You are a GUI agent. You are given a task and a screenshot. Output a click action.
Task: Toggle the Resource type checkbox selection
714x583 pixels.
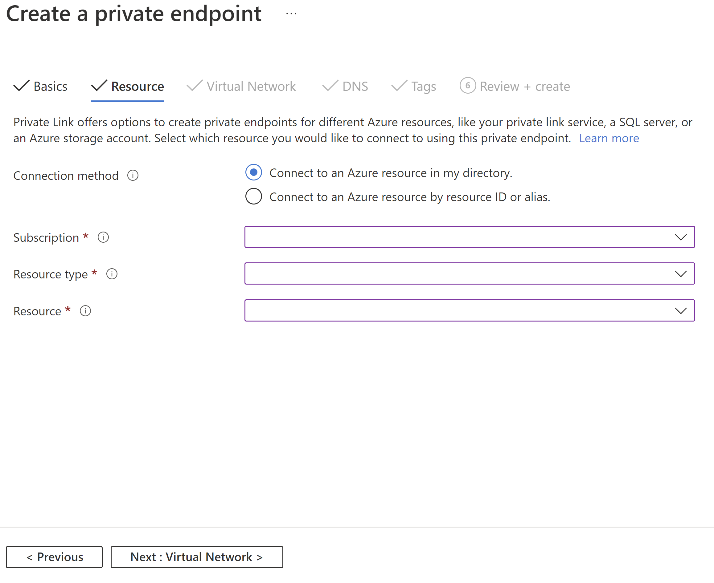click(681, 274)
